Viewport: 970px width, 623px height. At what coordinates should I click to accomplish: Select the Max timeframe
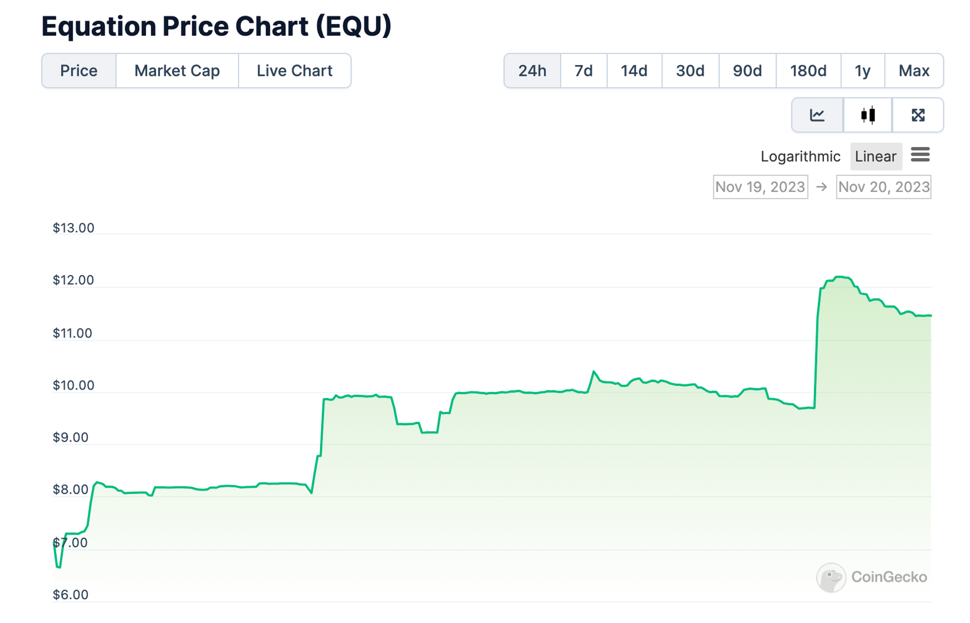point(914,70)
